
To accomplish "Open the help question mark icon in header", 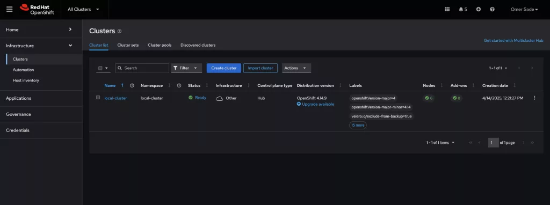I will pos(492,10).
